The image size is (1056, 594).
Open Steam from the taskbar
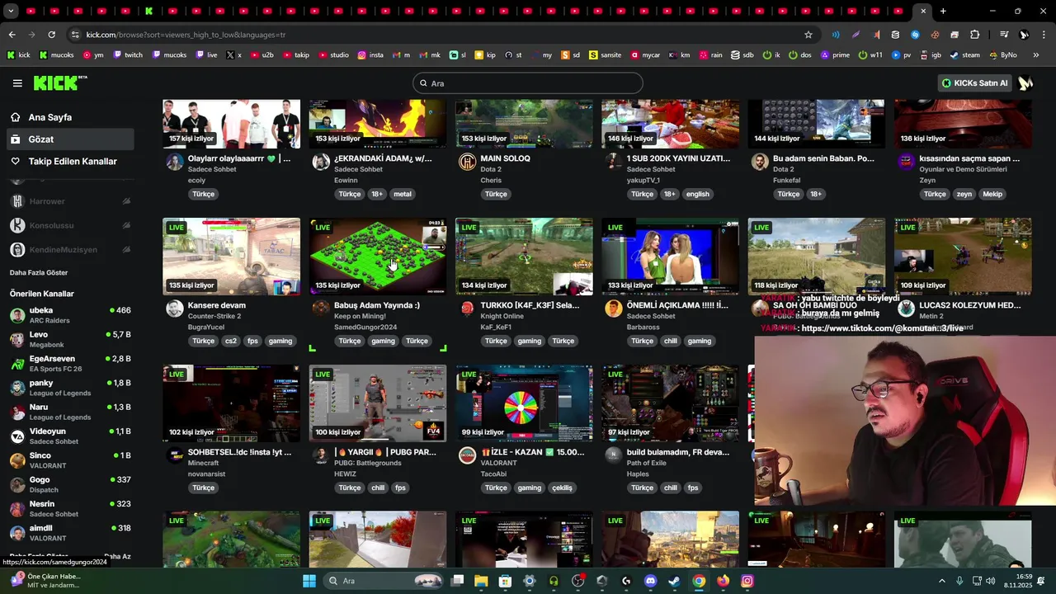(674, 581)
